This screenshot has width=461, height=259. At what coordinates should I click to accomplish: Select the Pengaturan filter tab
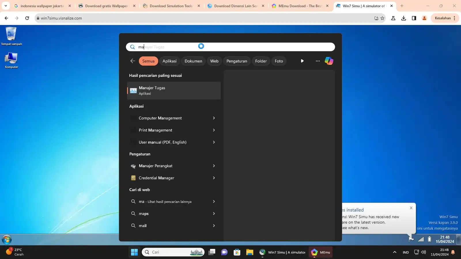coord(237,61)
